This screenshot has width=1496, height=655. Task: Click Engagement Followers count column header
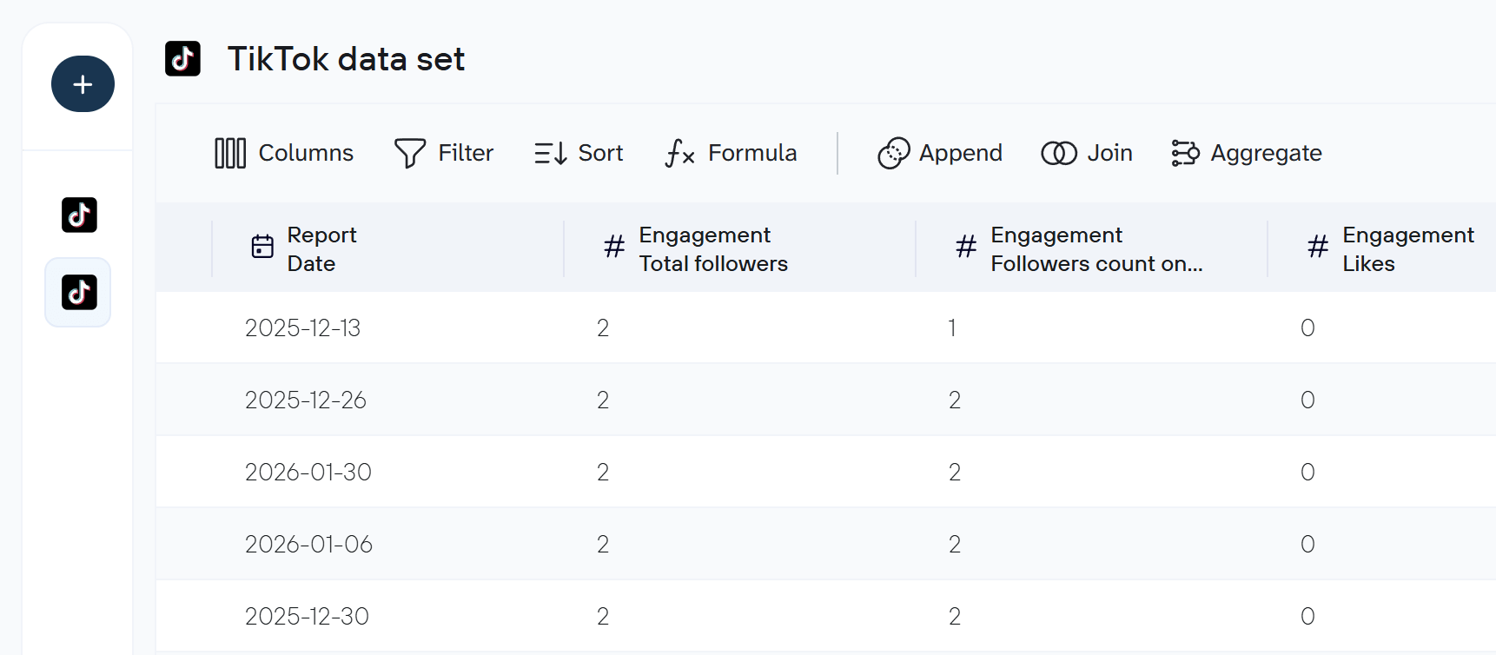click(x=1096, y=248)
